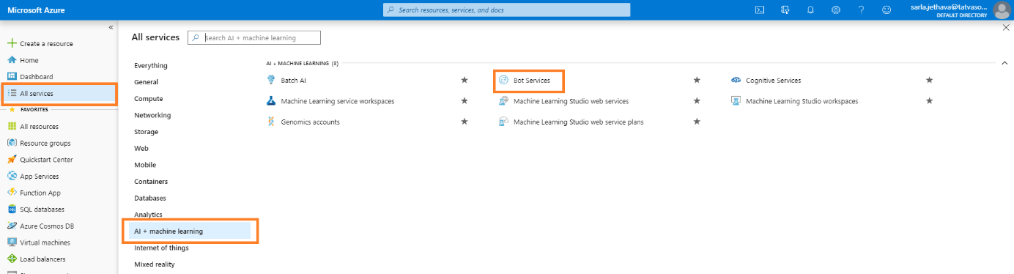Viewport: 1014px width, 274px height.
Task: Click the Azure Cosmos DB icon
Action: point(12,226)
